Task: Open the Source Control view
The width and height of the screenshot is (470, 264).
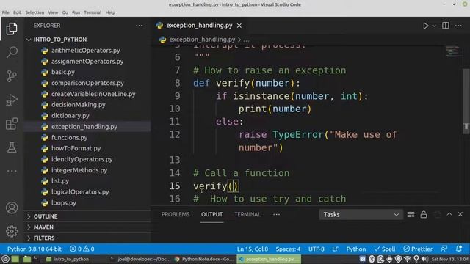Action: click(x=12, y=76)
